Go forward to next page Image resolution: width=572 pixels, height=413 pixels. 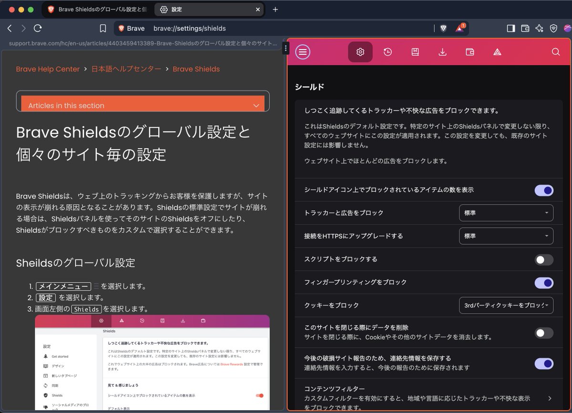[23, 28]
